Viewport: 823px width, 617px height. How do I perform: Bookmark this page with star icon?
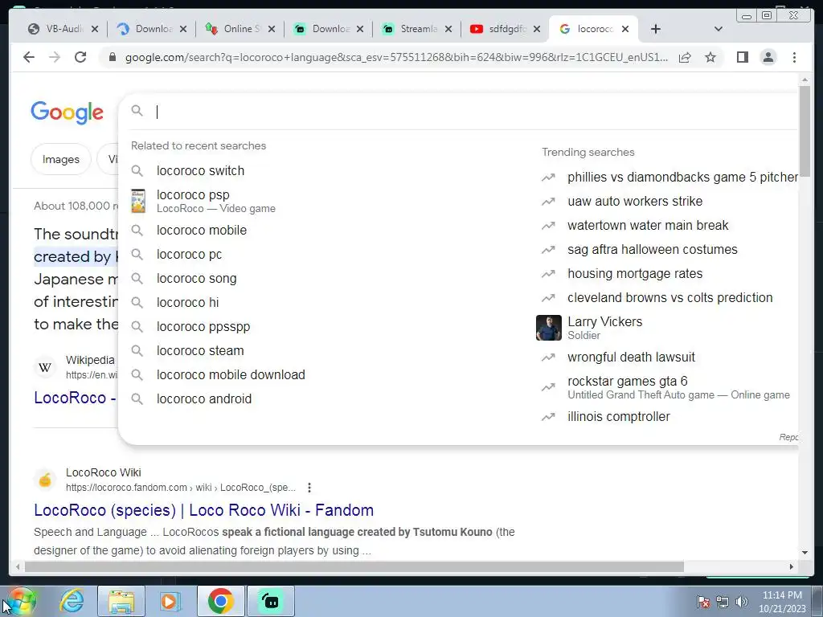(710, 57)
